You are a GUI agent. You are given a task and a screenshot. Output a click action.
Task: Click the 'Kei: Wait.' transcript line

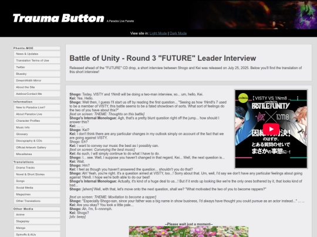(x=77, y=162)
